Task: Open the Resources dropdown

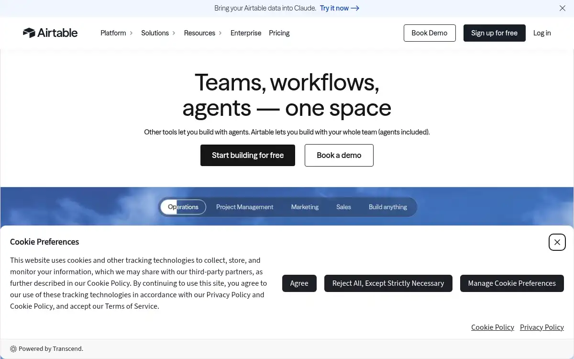Action: point(203,33)
